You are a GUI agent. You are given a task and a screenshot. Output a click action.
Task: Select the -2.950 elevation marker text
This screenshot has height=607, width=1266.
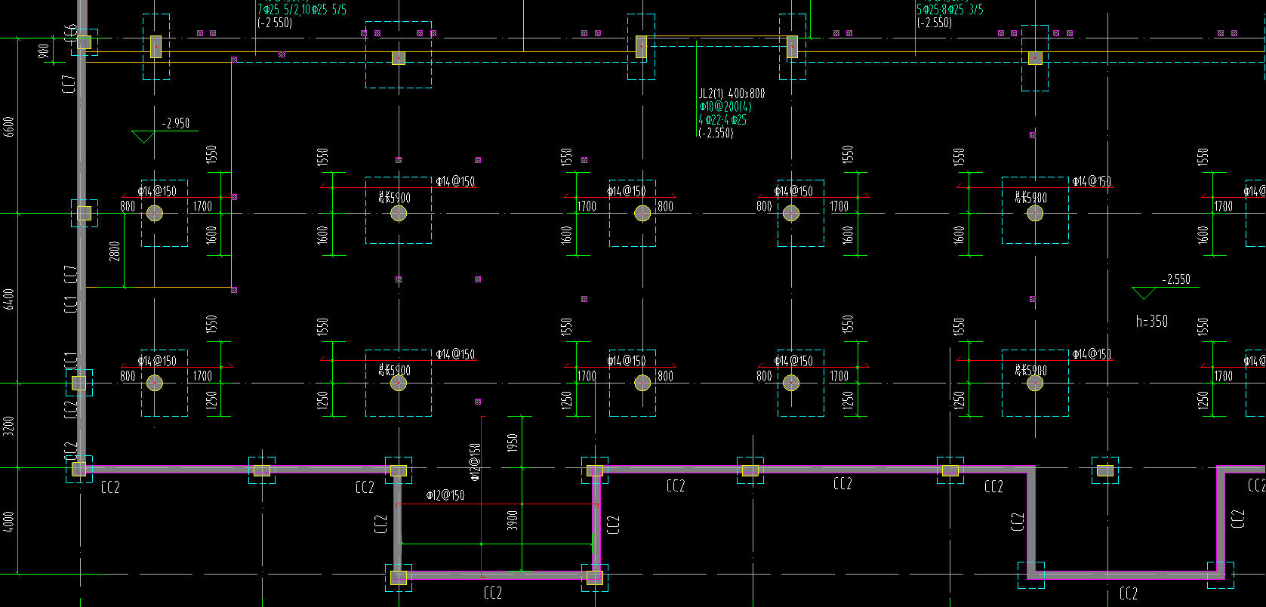click(176, 123)
